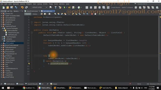Open the Profile Project dropdown arrow
The image size is (161, 90).
pos(76,7)
